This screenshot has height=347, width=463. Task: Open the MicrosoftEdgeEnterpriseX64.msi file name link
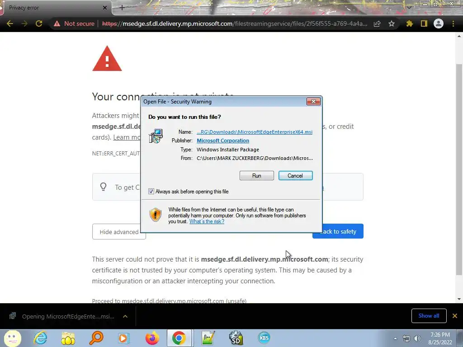point(255,132)
